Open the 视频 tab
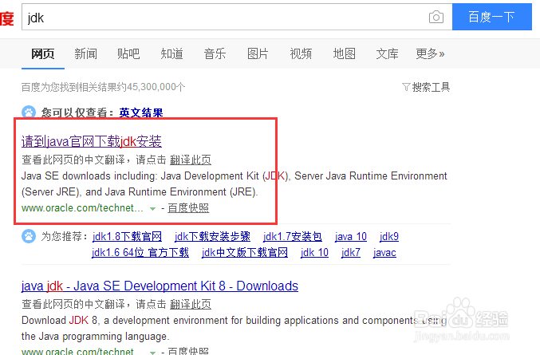 pyautogui.click(x=301, y=53)
